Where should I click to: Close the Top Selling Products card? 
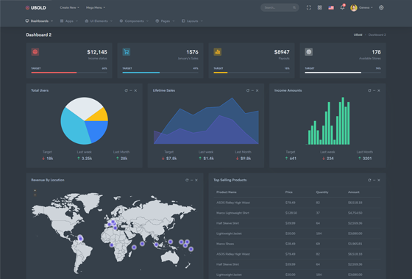click(379, 180)
